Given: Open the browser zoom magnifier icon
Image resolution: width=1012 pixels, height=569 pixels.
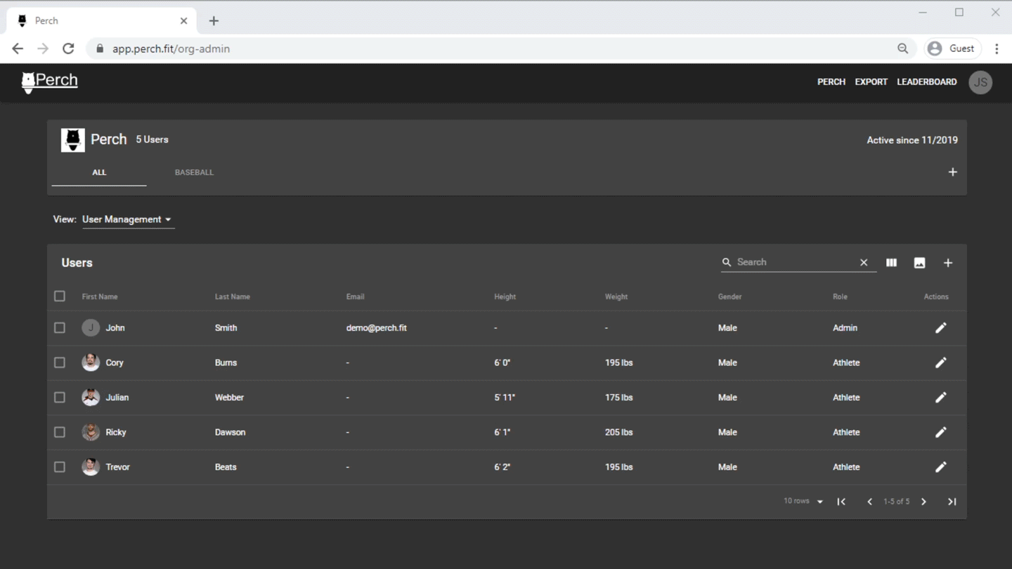Looking at the screenshot, I should pyautogui.click(x=902, y=48).
